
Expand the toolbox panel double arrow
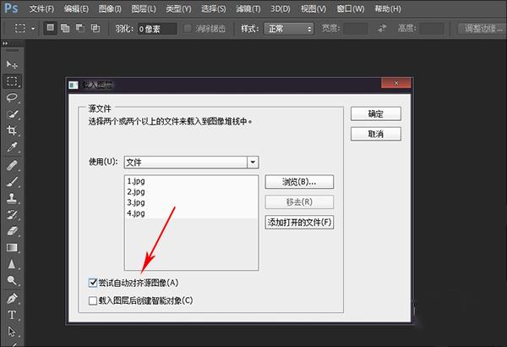pyautogui.click(x=5, y=43)
